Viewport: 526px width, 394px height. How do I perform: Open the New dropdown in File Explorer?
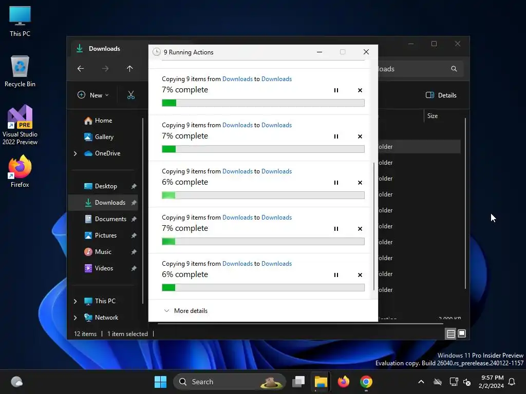pyautogui.click(x=93, y=95)
